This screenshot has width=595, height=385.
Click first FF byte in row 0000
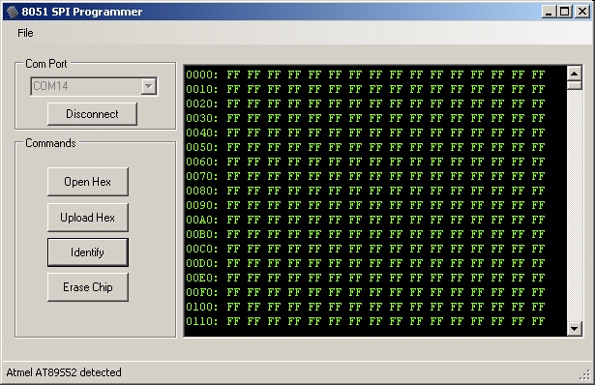point(233,74)
